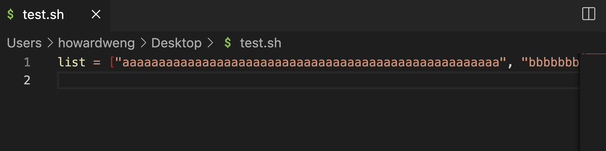
Task: Click the shell file icon in the breadcrumbs
Action: pyautogui.click(x=228, y=43)
